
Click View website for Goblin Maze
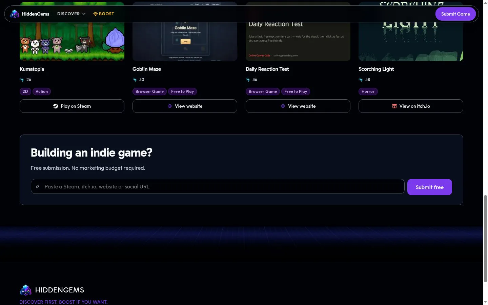pyautogui.click(x=185, y=106)
